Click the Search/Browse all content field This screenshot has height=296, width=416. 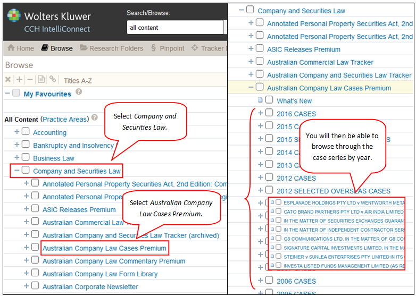click(175, 27)
